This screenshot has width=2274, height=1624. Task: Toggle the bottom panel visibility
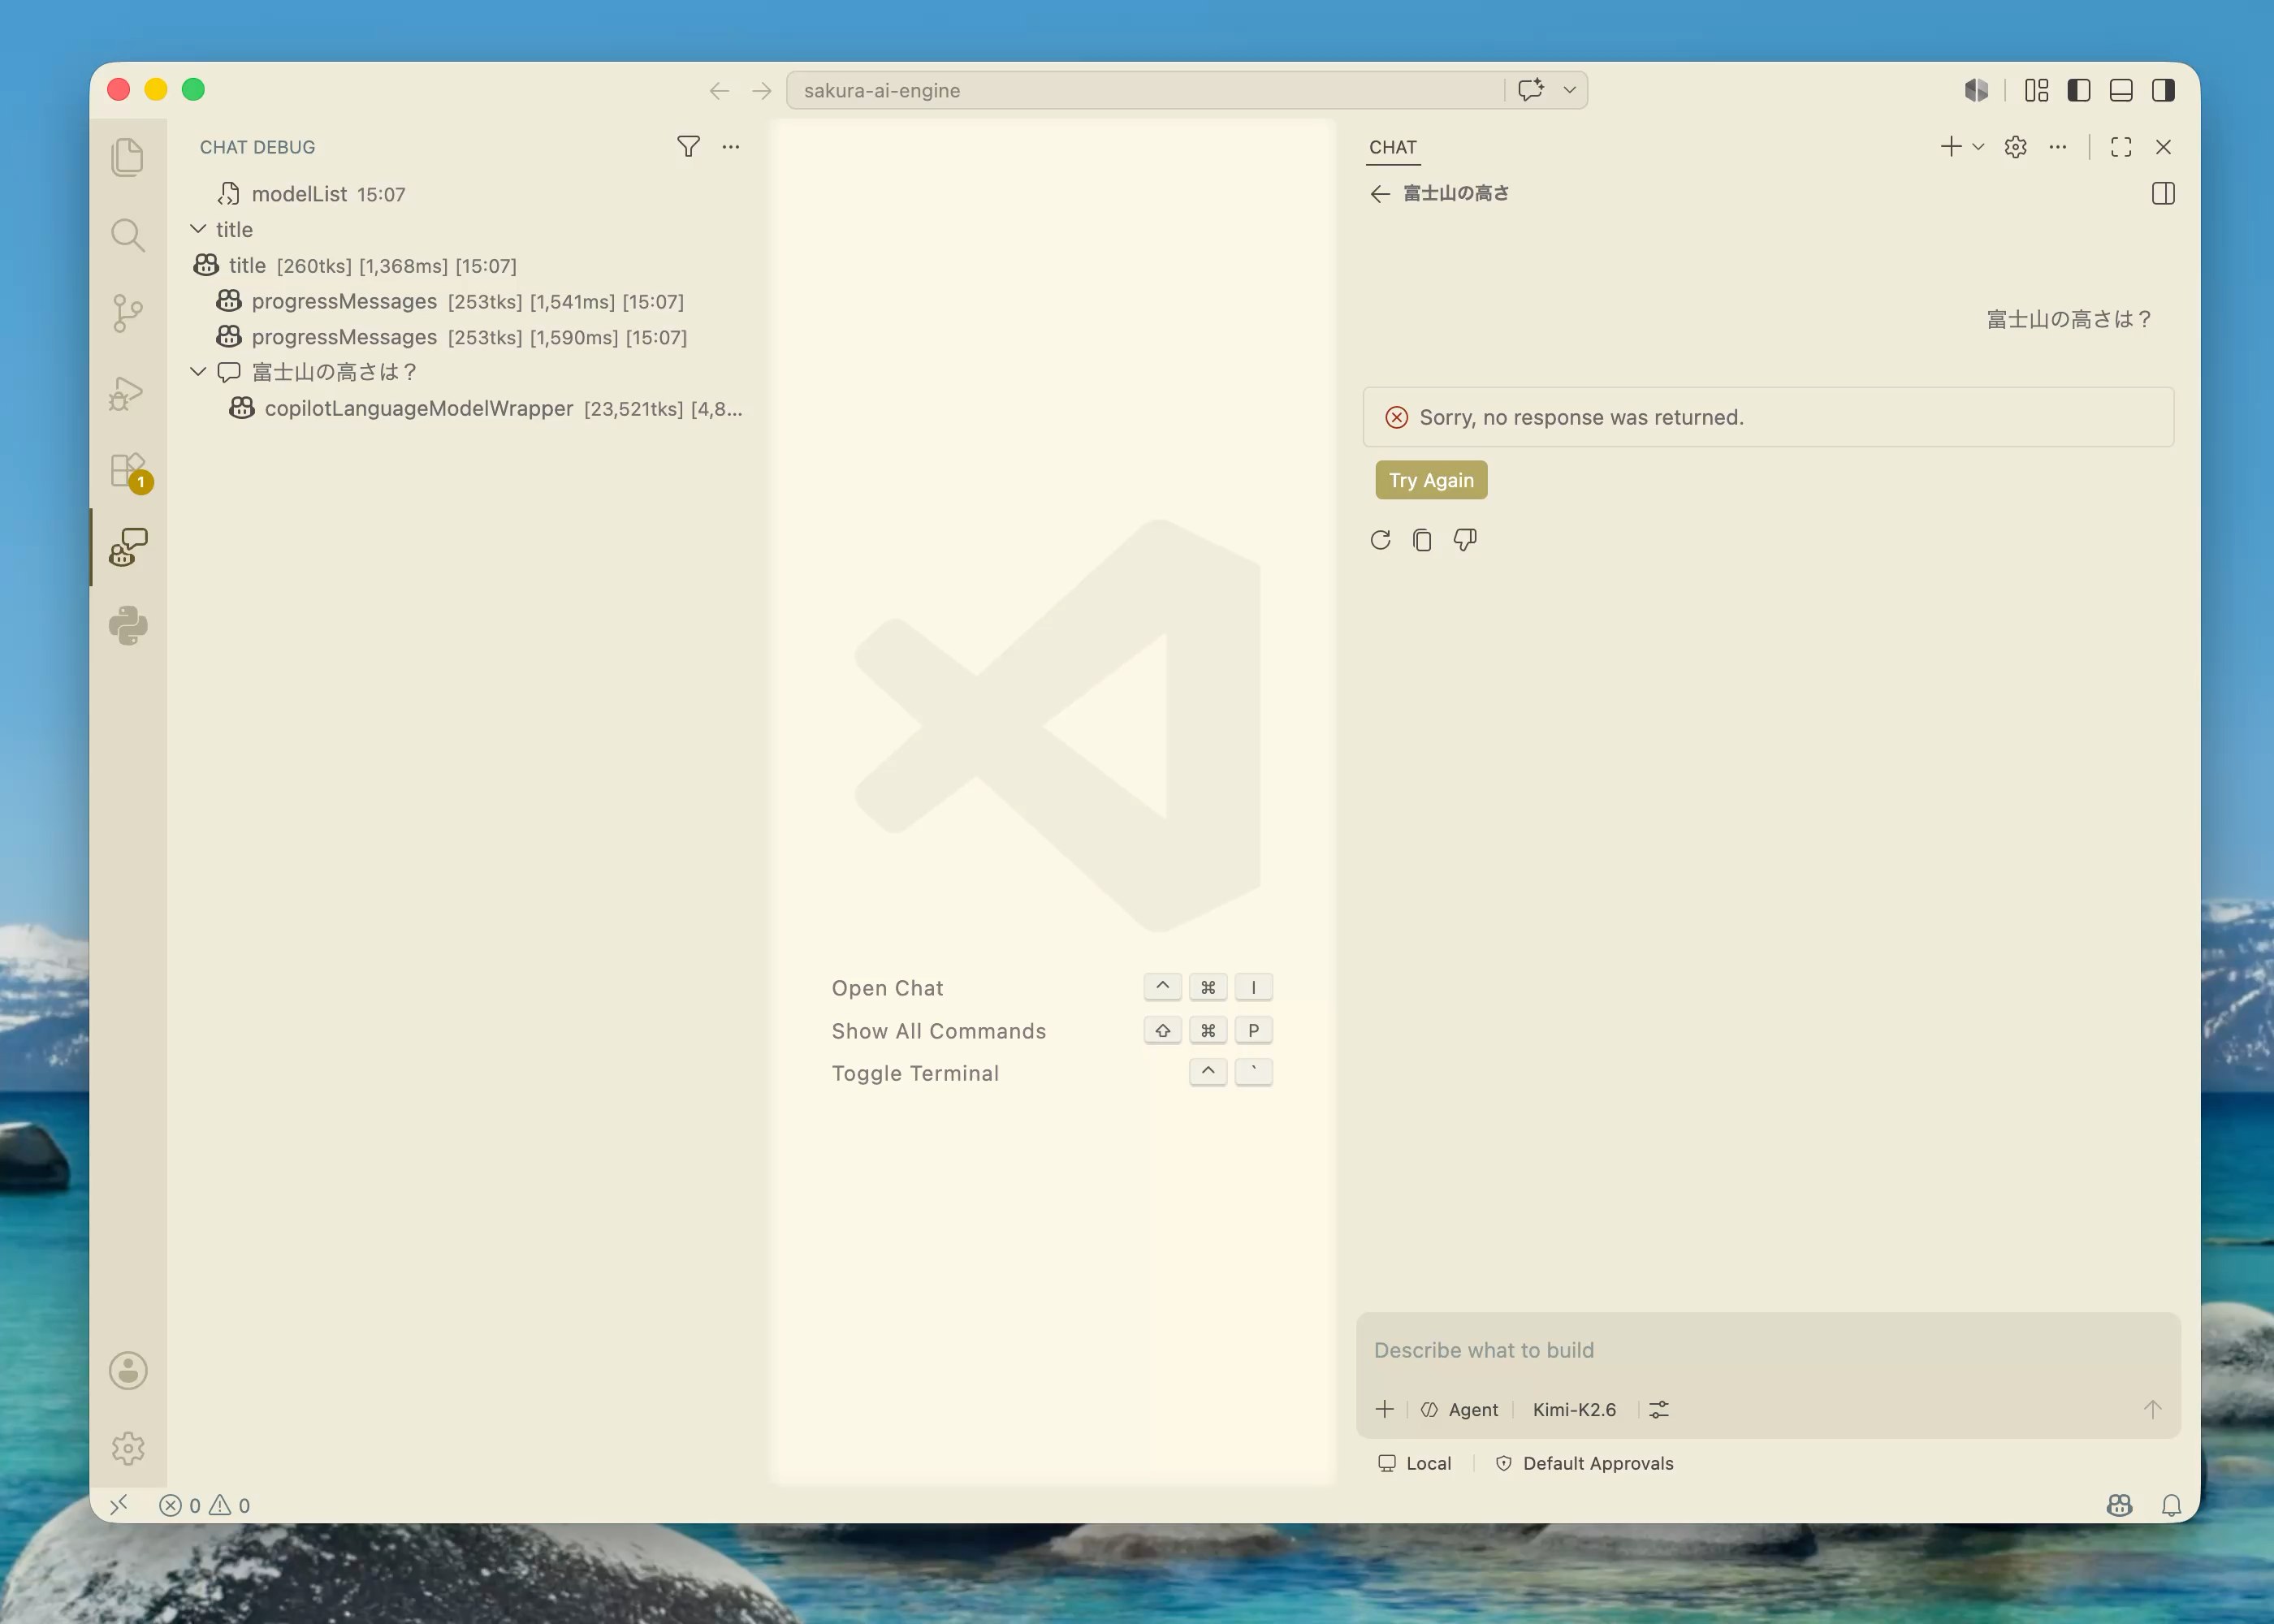2121,90
